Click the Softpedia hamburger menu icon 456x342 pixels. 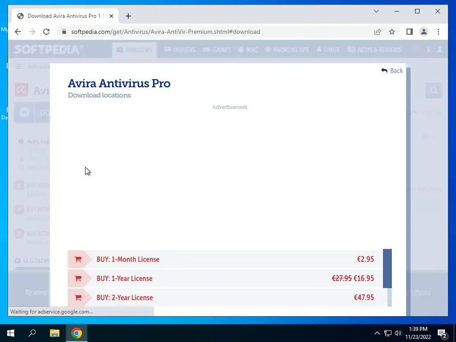[19, 67]
